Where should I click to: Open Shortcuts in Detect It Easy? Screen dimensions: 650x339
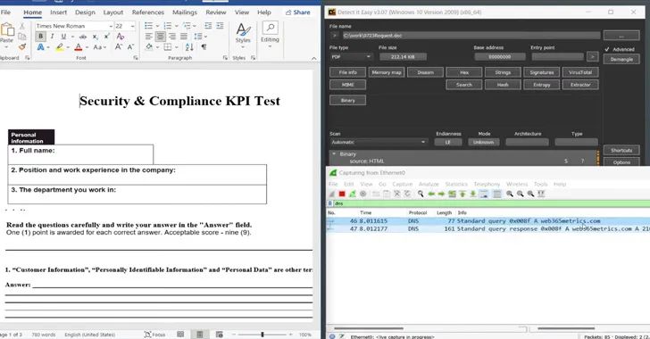[x=621, y=150]
